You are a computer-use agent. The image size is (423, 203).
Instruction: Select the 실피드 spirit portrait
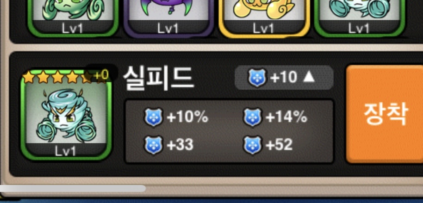click(x=66, y=115)
